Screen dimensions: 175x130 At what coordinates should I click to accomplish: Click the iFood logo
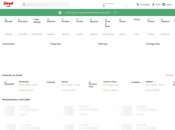tap(8, 4)
